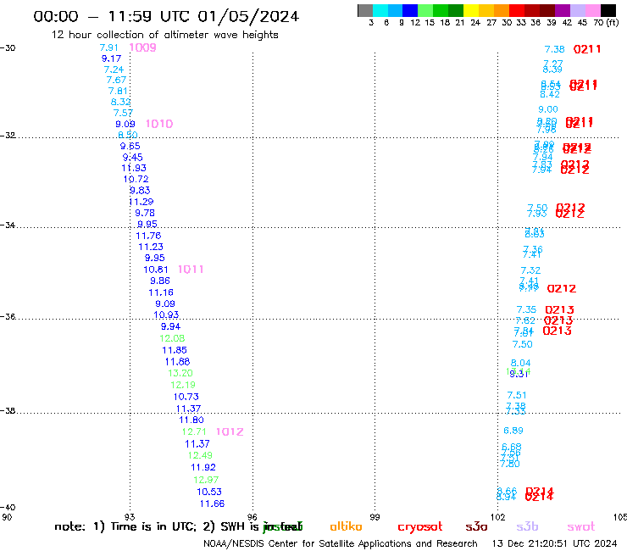This screenshot has width=627, height=551.
Task: Click the gray swatch in the color legend
Action: coord(365,10)
